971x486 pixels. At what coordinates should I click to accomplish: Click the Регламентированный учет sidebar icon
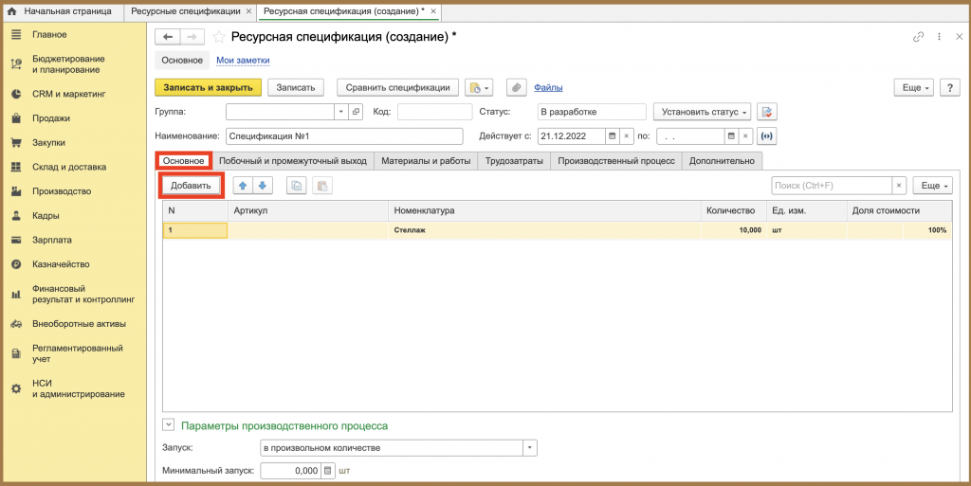(17, 353)
